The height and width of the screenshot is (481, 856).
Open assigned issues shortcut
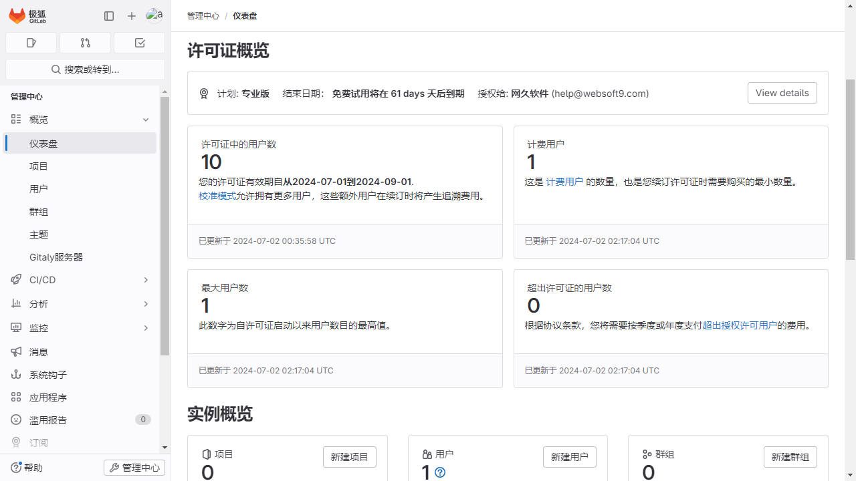31,43
